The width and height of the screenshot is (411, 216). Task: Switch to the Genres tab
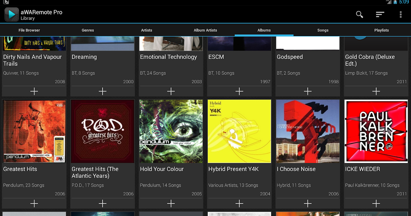point(88,30)
